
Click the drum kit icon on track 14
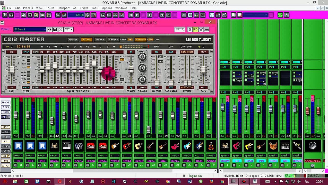tap(54, 146)
